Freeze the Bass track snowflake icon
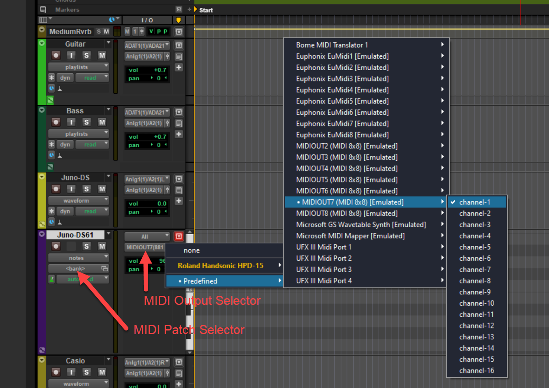 [x=52, y=145]
